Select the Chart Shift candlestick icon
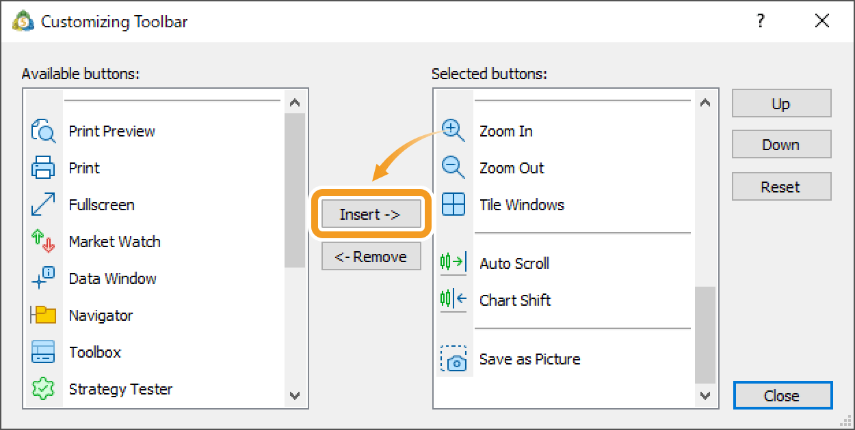The height and width of the screenshot is (430, 855). (x=453, y=300)
